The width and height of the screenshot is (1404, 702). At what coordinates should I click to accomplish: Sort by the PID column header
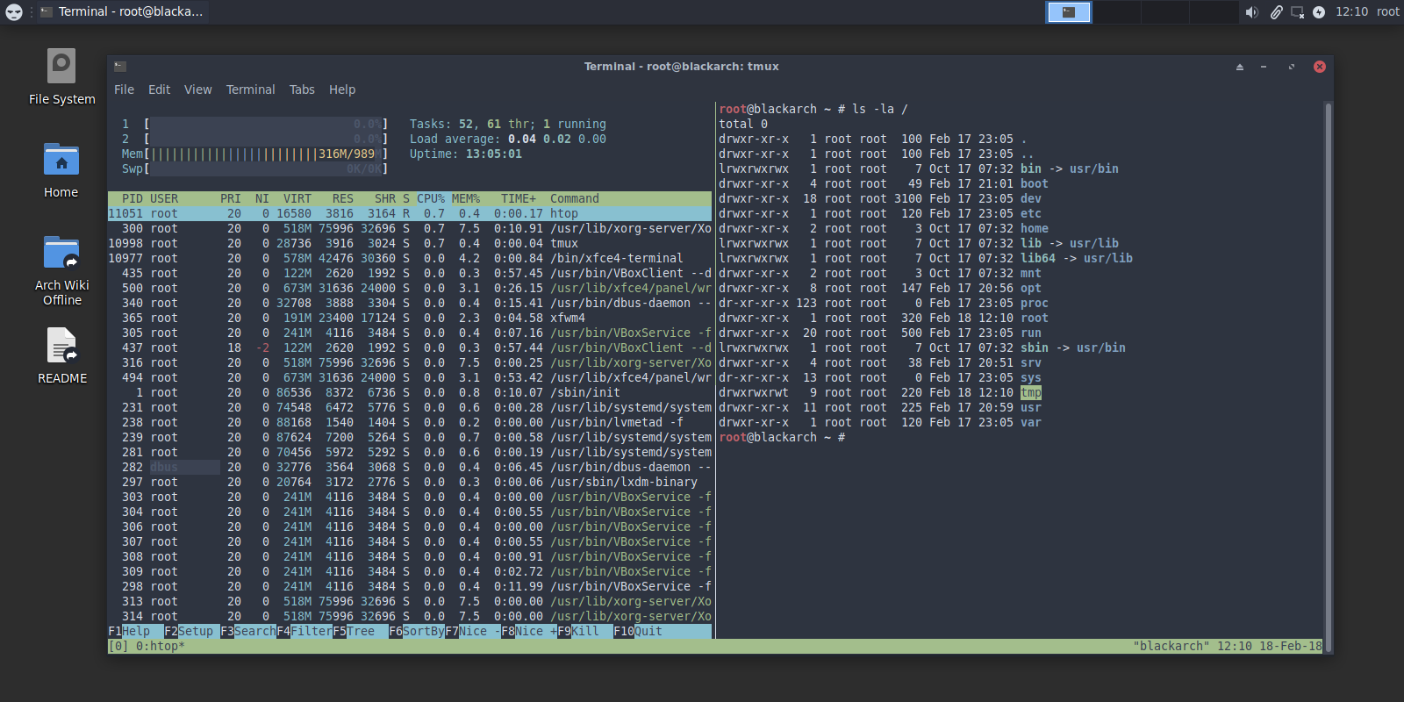[133, 198]
